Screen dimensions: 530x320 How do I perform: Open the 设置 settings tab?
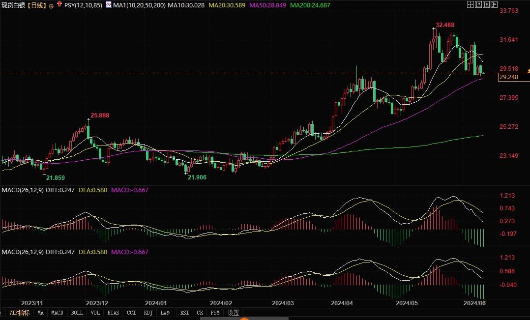pyautogui.click(x=233, y=313)
